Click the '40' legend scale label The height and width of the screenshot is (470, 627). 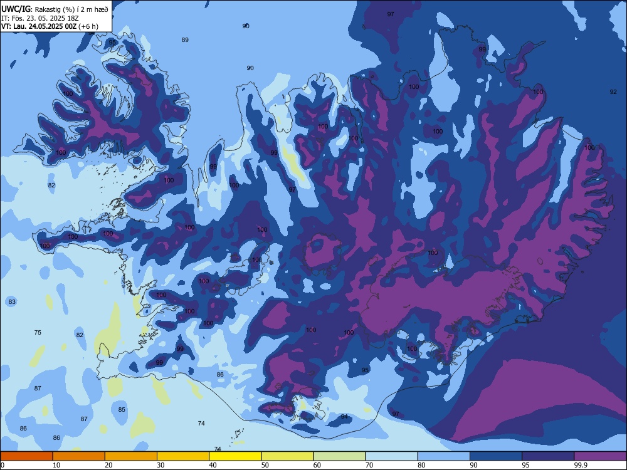(x=213, y=465)
